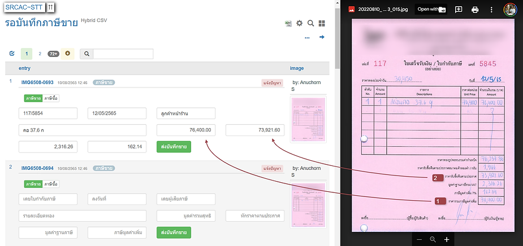
Task: Click the blue right arrow icon
Action: pos(322,37)
